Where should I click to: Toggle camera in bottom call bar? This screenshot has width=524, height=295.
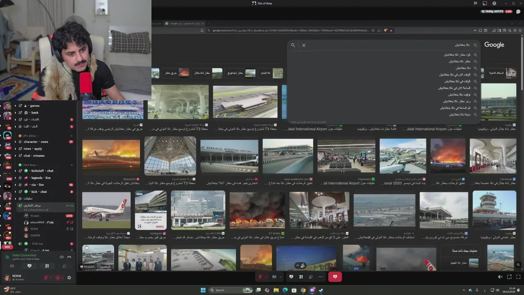pos(274,277)
